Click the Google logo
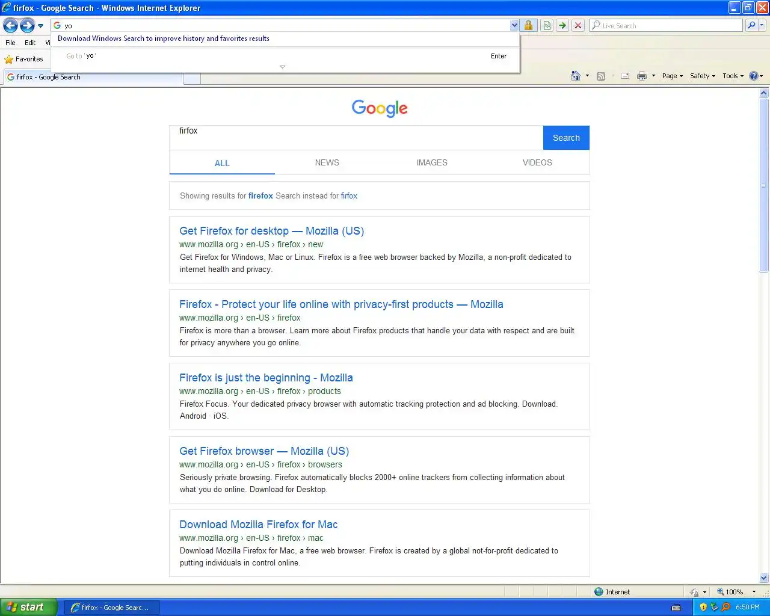This screenshot has height=616, width=770. [380, 108]
